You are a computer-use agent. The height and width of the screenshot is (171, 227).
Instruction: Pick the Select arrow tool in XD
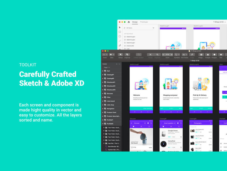(x=120, y=27)
